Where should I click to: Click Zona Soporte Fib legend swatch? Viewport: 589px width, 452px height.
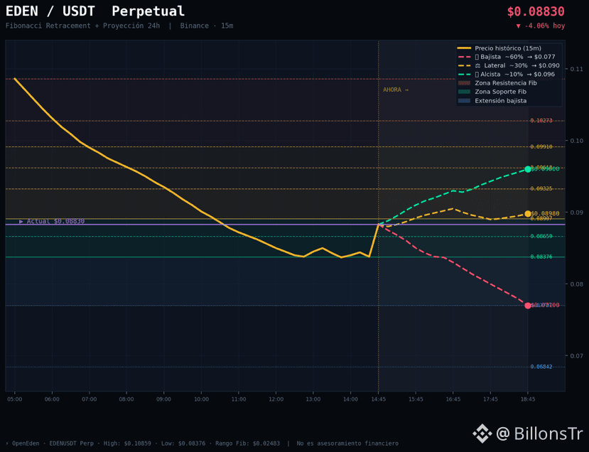coord(464,92)
